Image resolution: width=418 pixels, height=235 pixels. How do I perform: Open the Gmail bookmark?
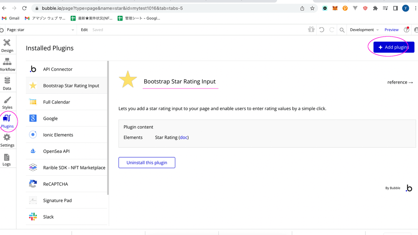(x=10, y=18)
